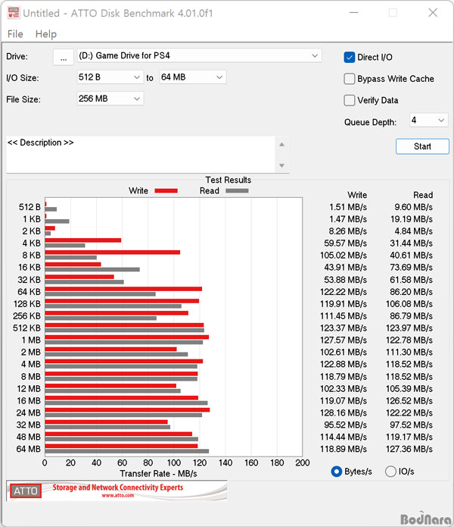The height and width of the screenshot is (527, 454).
Task: Click the description scroll up arrow
Action: click(281, 145)
